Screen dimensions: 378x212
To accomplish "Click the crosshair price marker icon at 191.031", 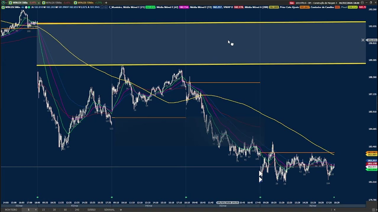I will [x=363, y=40].
